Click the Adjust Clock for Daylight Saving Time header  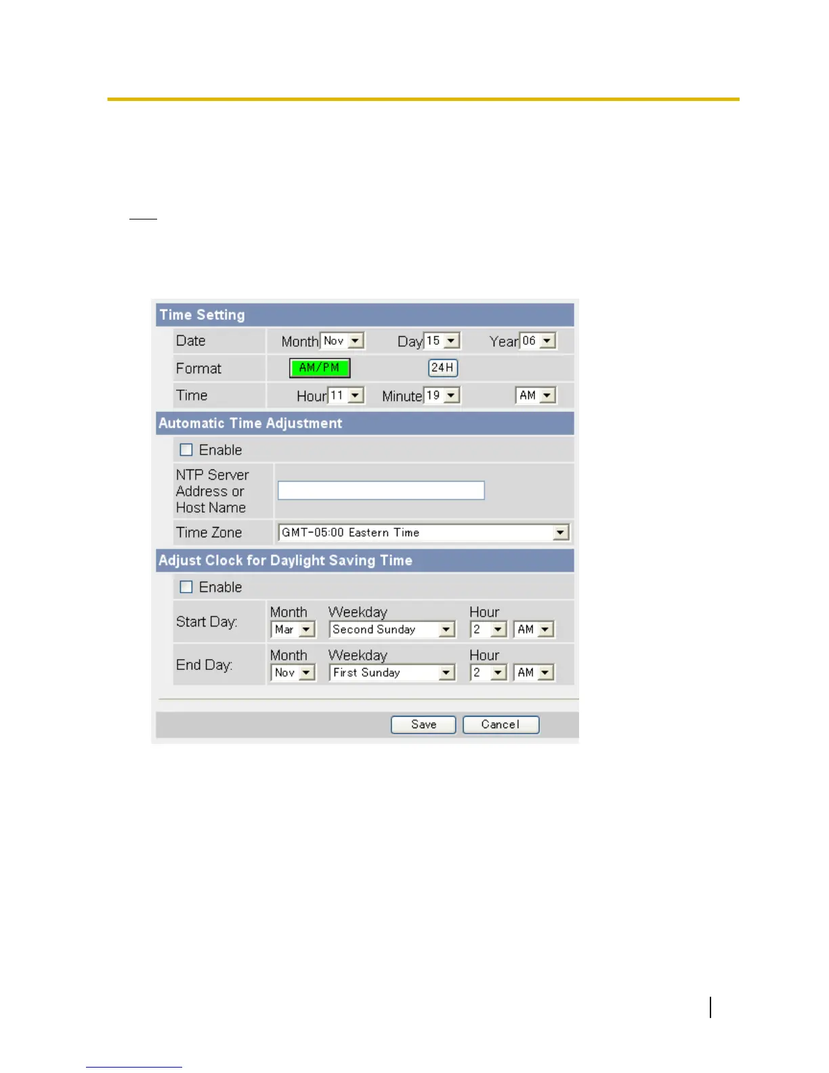click(365, 561)
